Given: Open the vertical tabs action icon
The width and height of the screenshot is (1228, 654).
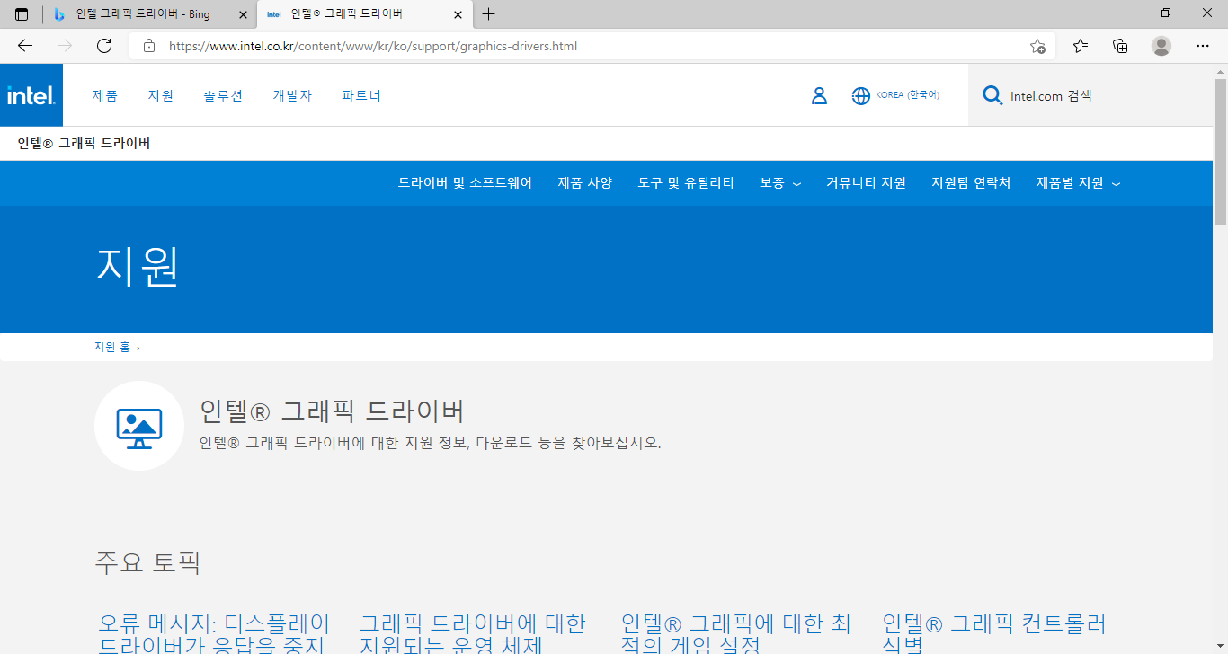Looking at the screenshot, I should (22, 14).
